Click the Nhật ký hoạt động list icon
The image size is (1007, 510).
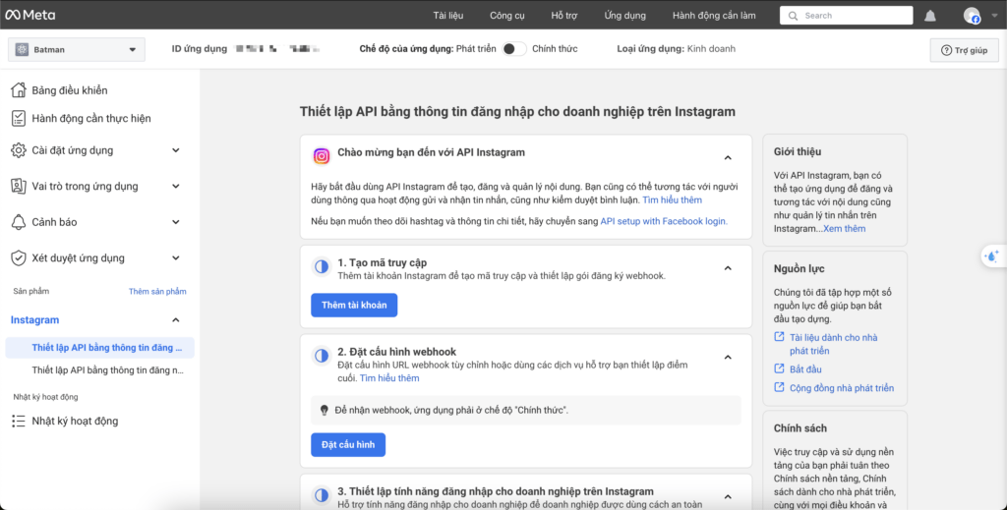pyautogui.click(x=19, y=421)
